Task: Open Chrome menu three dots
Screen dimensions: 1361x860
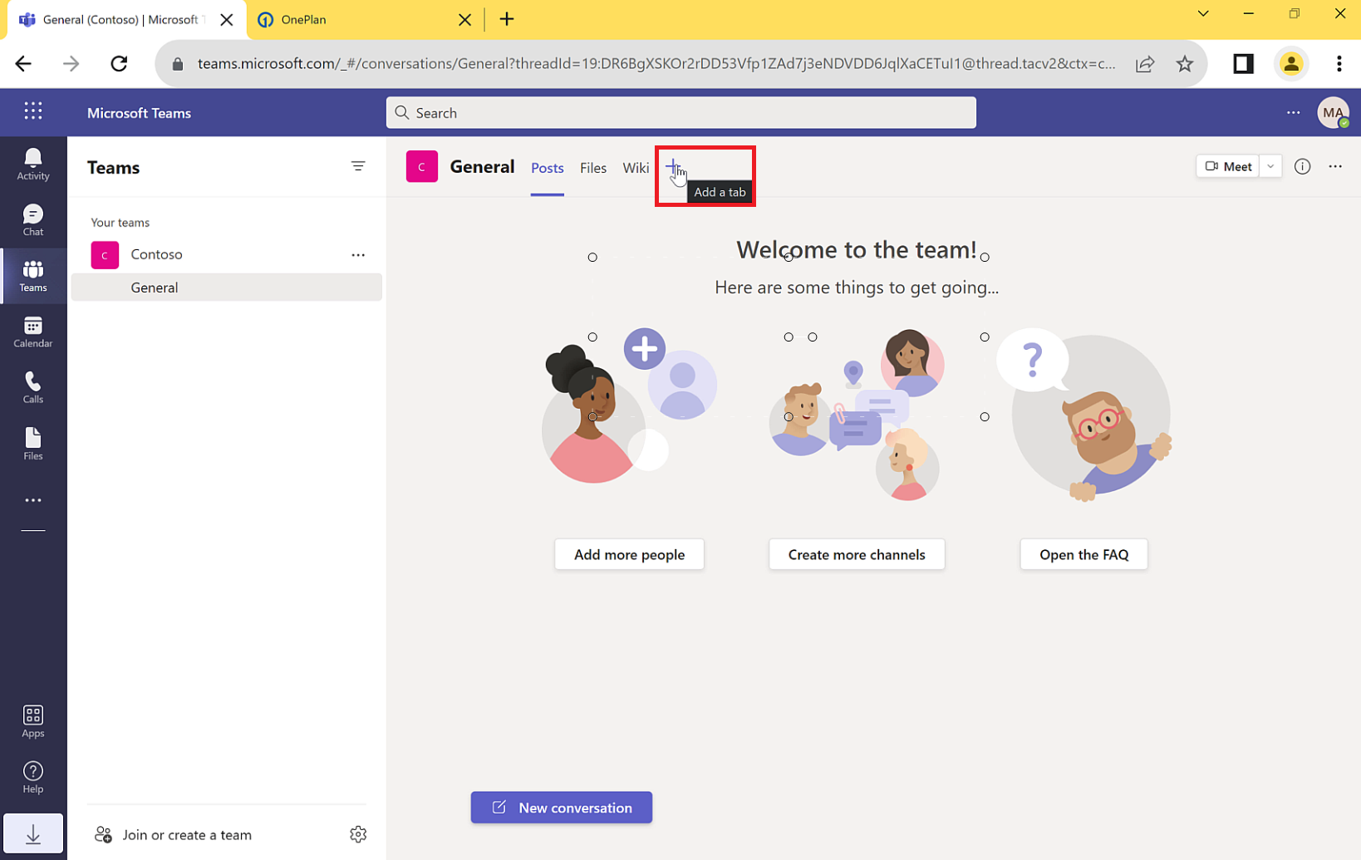Action: tap(1339, 64)
